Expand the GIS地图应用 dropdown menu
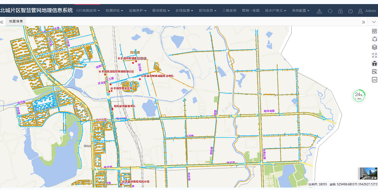 click(x=88, y=11)
